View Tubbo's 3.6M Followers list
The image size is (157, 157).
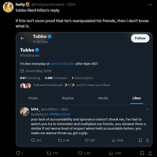point(56,78)
